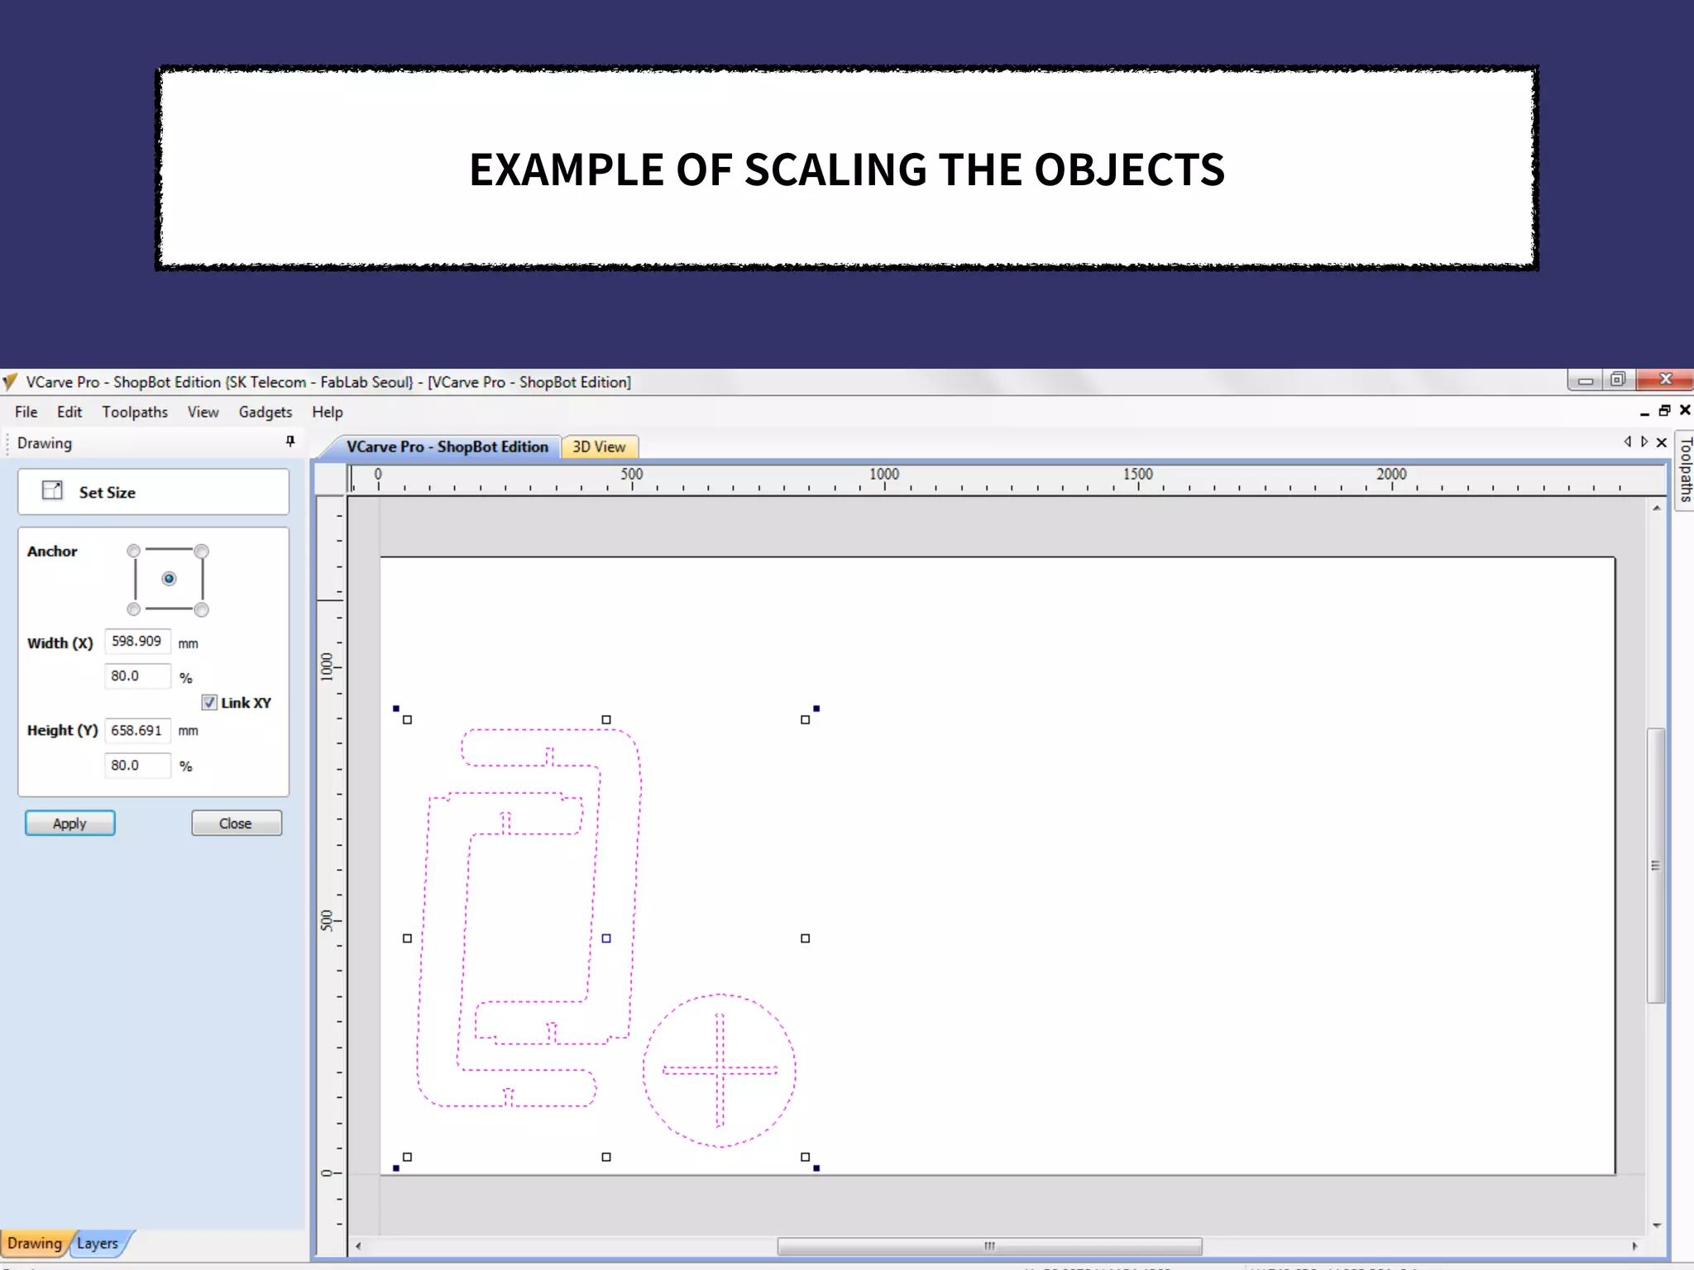Image resolution: width=1694 pixels, height=1270 pixels.
Task: Close the active document tab
Action: [x=1662, y=442]
